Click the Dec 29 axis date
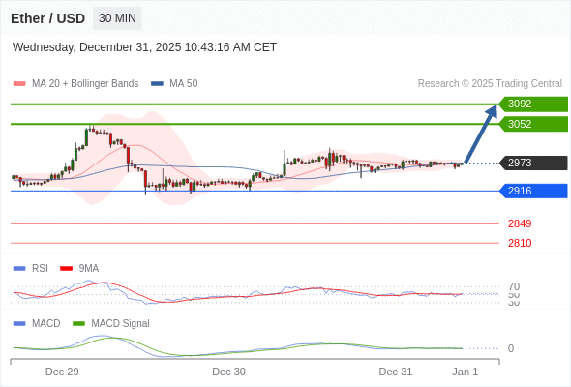 (x=62, y=372)
